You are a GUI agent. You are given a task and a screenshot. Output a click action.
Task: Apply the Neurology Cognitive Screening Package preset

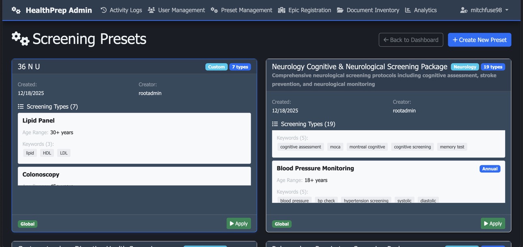pyautogui.click(x=493, y=223)
